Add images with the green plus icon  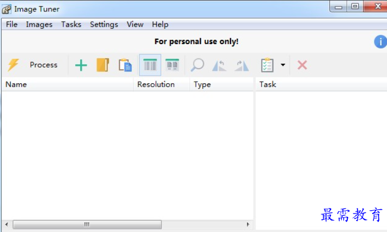[81, 65]
